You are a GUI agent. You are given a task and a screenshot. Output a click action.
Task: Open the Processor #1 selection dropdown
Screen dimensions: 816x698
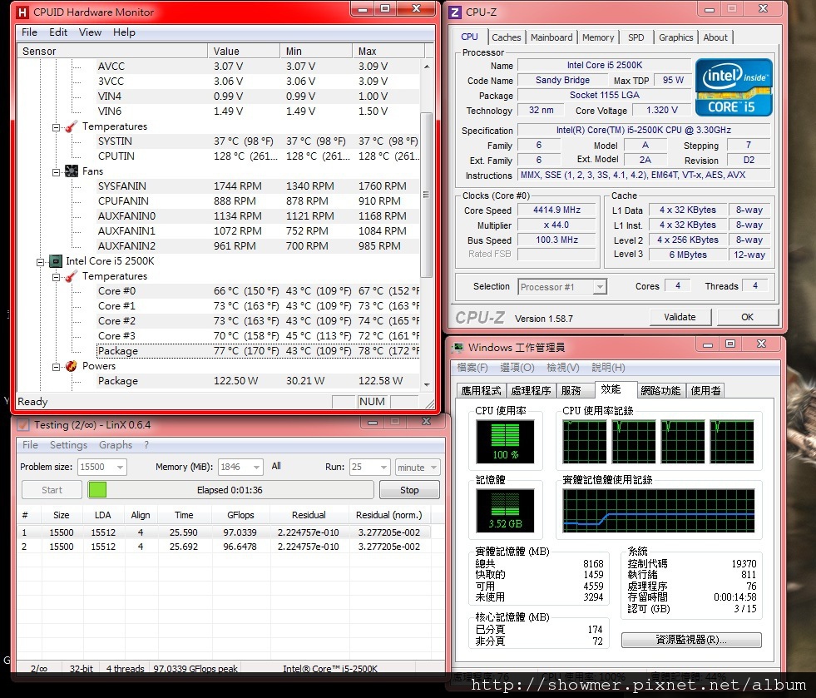pos(599,287)
